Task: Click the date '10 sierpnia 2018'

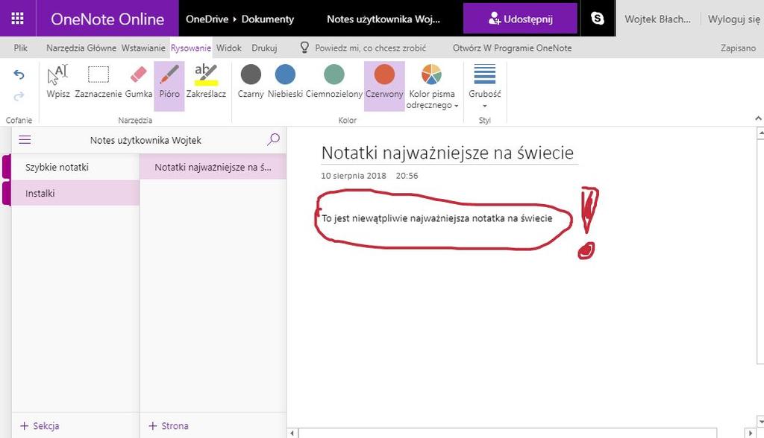Action: [x=353, y=176]
